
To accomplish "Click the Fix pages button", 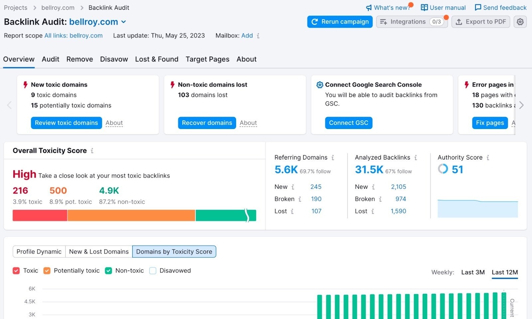I will (x=490, y=123).
